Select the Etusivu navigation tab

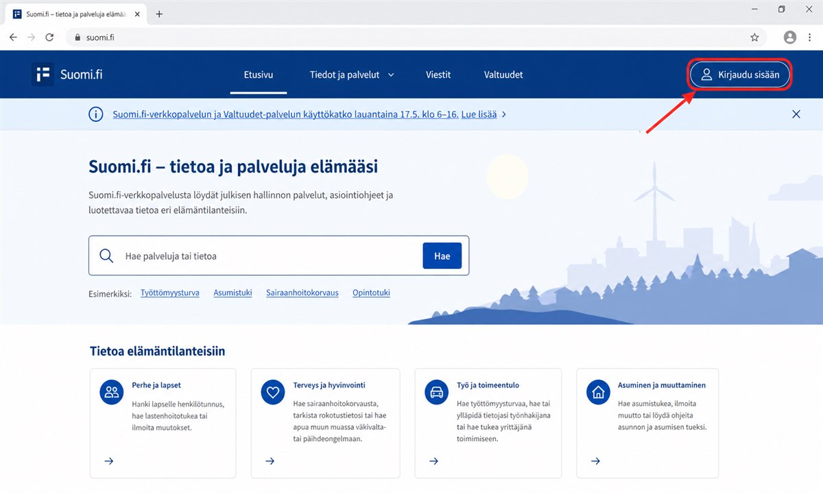[259, 75]
